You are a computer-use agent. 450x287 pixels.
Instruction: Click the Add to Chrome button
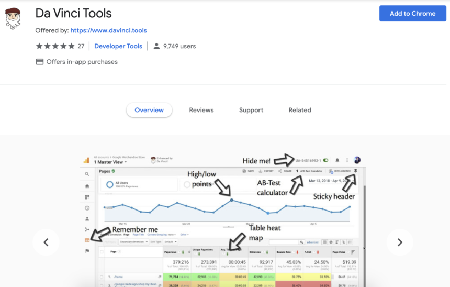[x=412, y=14]
